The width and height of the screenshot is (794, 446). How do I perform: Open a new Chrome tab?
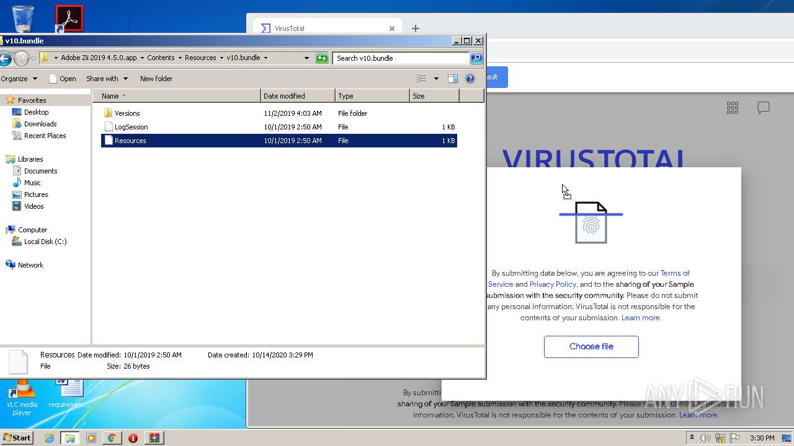coord(416,28)
